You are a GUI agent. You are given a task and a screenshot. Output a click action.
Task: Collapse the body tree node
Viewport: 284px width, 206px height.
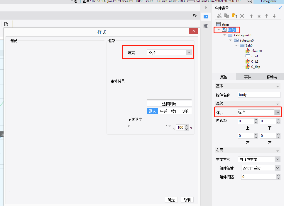point(219,30)
